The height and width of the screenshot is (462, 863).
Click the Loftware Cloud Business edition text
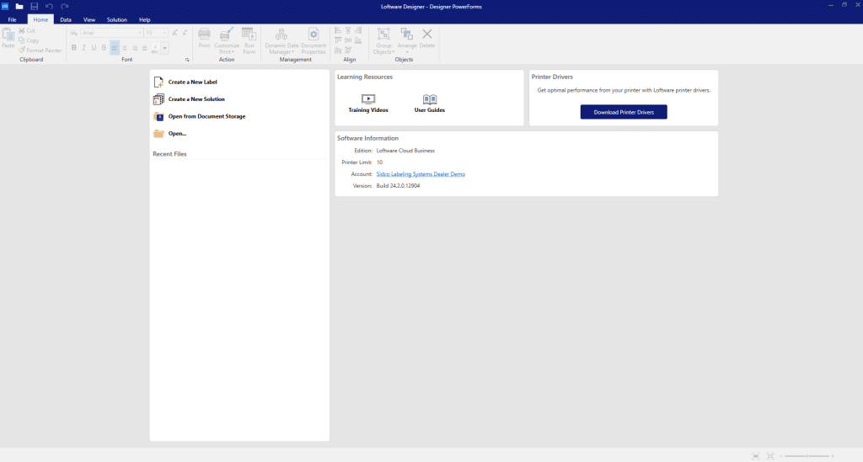click(405, 151)
